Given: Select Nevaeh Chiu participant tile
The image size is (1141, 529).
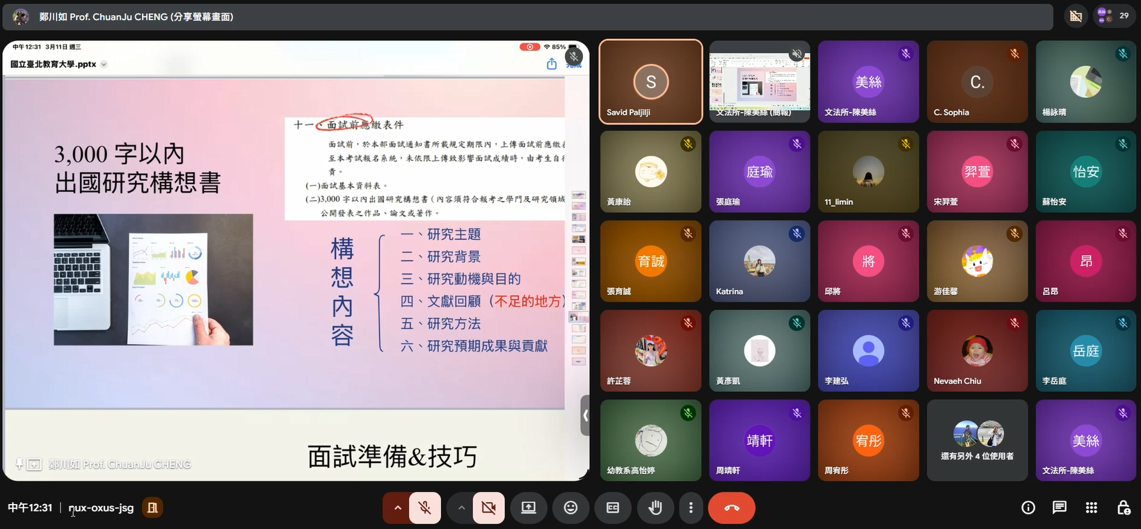Looking at the screenshot, I should [x=977, y=350].
